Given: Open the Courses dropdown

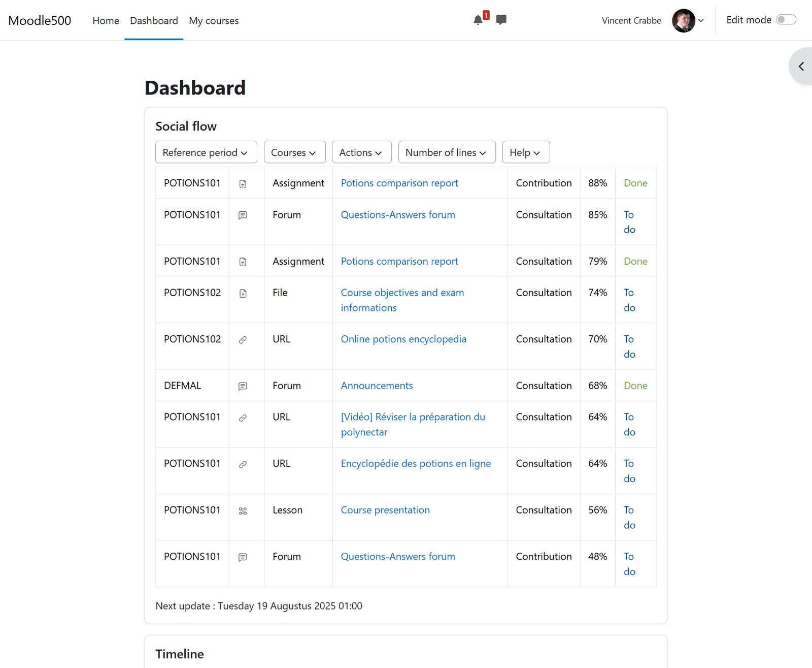Looking at the screenshot, I should tap(294, 152).
